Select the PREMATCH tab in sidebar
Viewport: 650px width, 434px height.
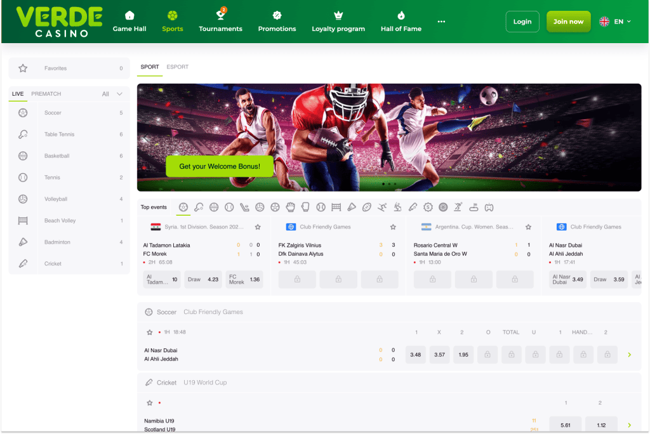[x=46, y=94]
